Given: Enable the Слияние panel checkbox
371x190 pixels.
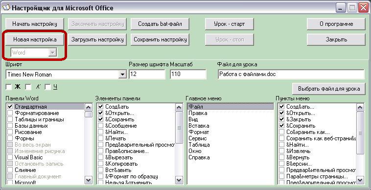Looking at the screenshot, I should coord(10,170).
